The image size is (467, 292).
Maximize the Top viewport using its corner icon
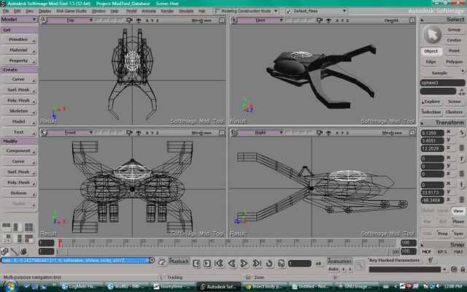222,20
